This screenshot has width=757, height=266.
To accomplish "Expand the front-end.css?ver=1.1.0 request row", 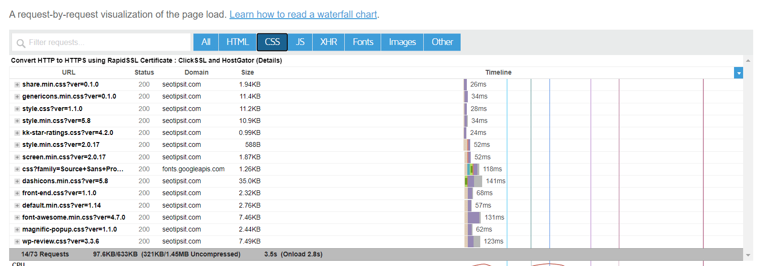I will [x=17, y=193].
